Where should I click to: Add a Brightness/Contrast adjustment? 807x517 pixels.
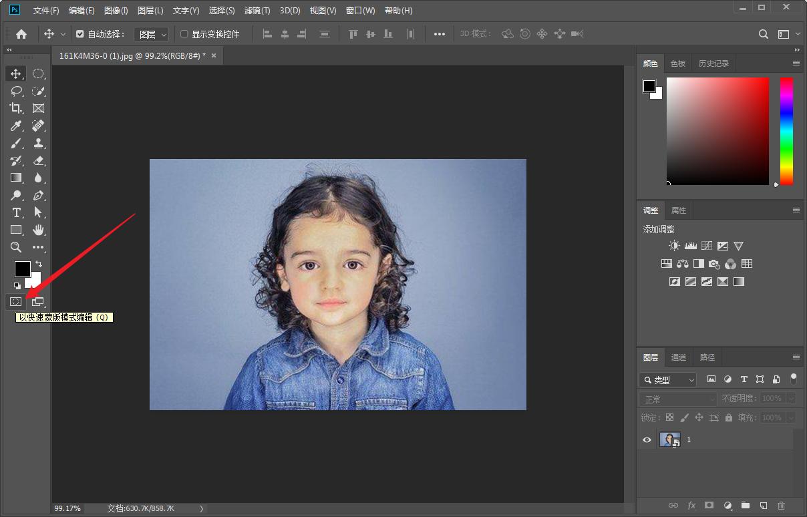674,246
